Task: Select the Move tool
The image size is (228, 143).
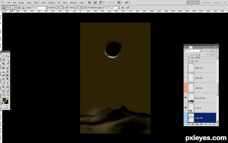Action: click(8, 56)
